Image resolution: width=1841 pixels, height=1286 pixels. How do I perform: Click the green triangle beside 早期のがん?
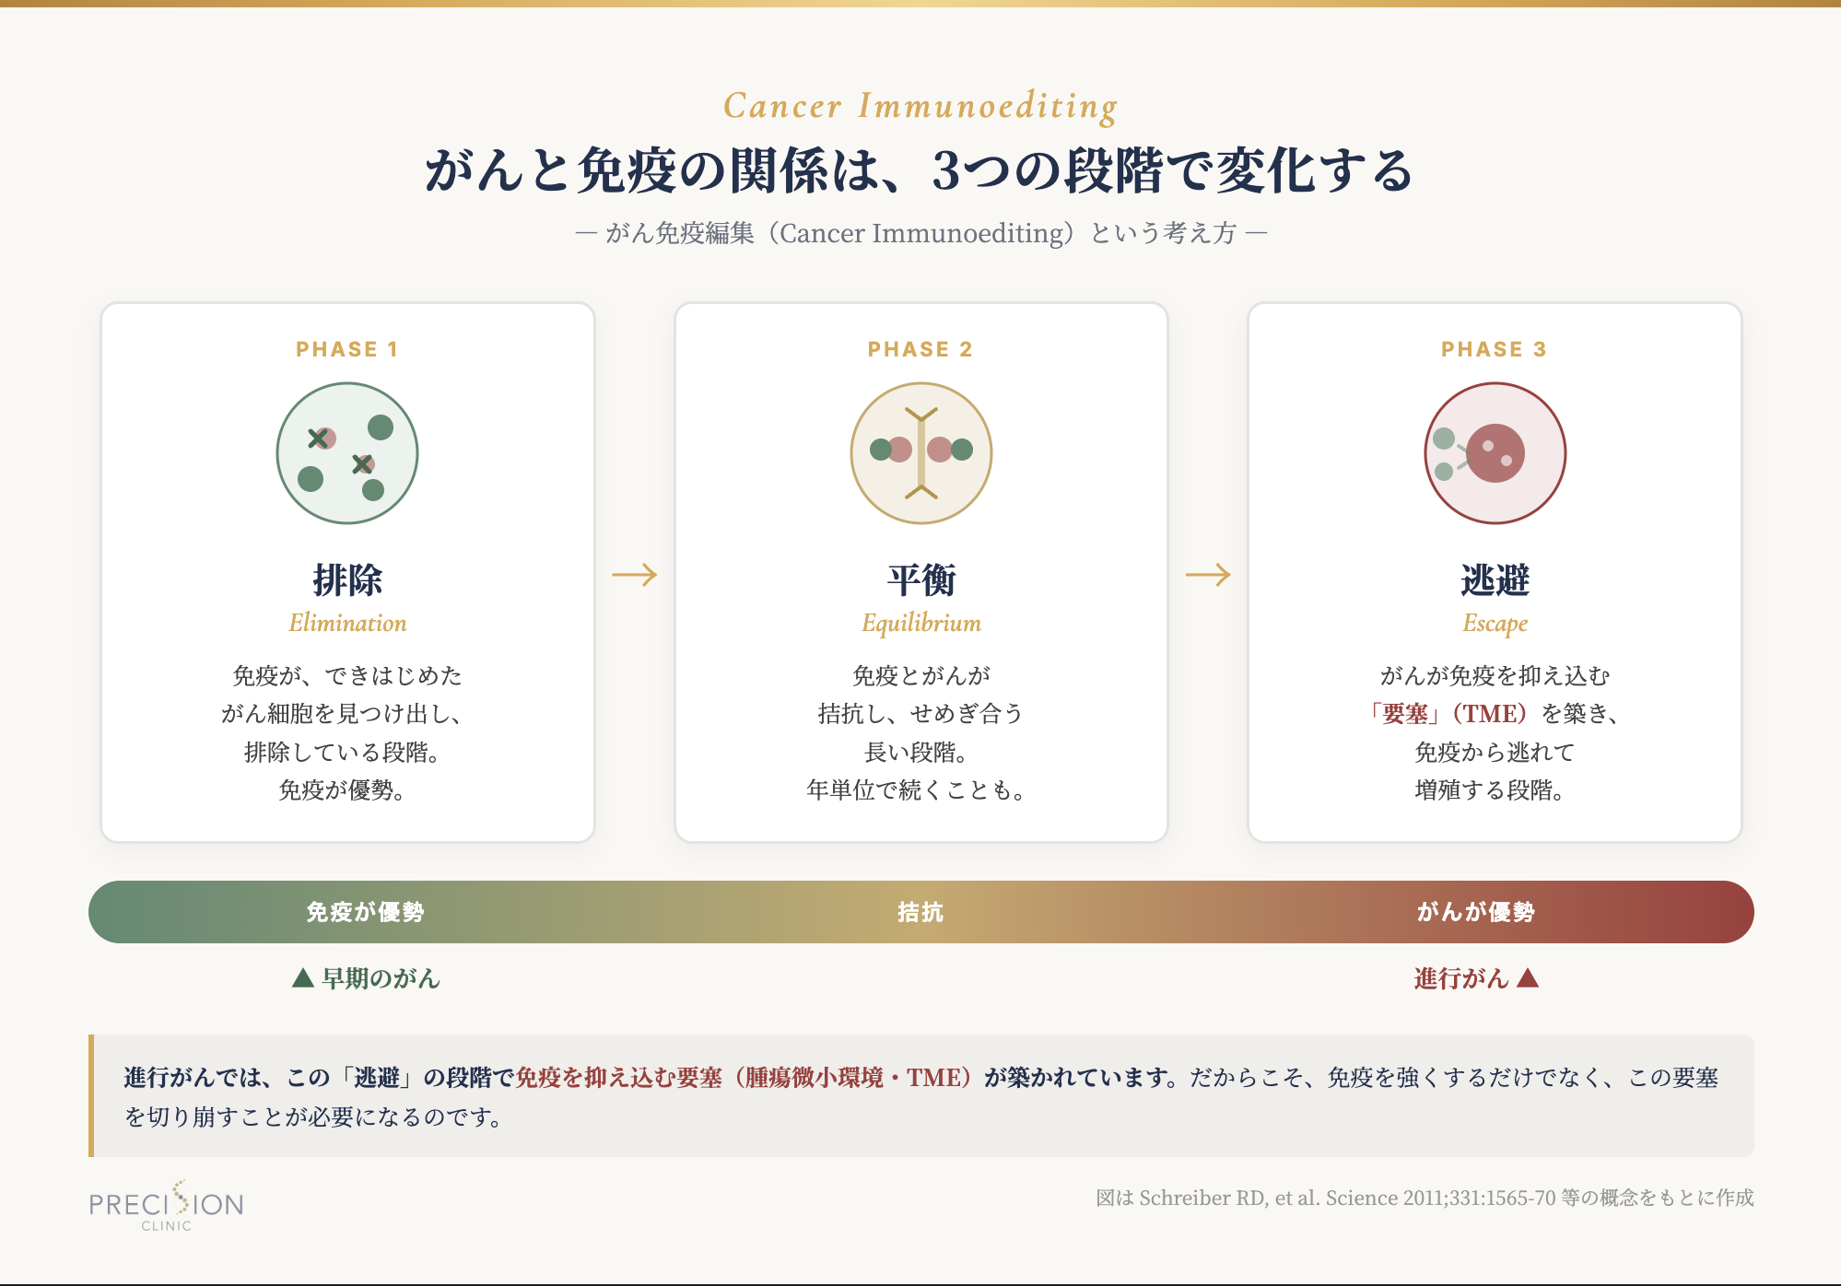coord(303,978)
